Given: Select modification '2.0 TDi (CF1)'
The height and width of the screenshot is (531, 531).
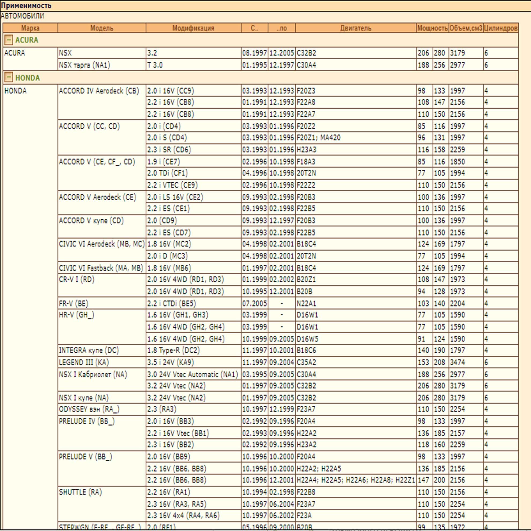Looking at the screenshot, I should click(x=193, y=173).
